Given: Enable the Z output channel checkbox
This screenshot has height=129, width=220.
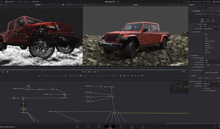Looking at the screenshot, I should coord(204,36).
